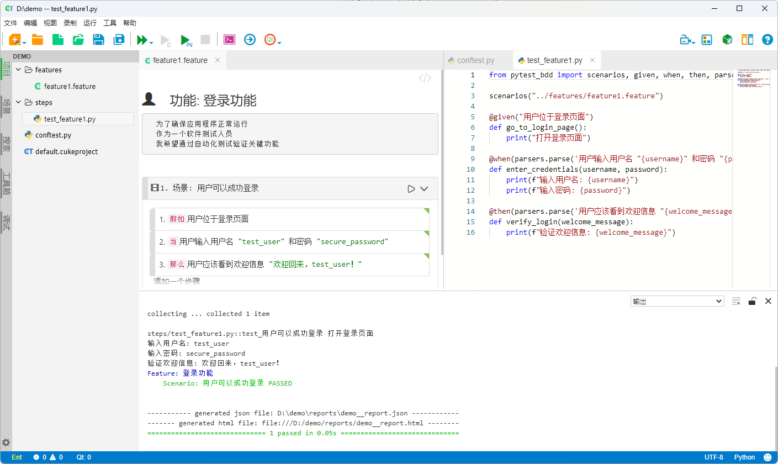778x464 pixels.
Task: Toggle source view with the code brackets icon
Action: (425, 78)
